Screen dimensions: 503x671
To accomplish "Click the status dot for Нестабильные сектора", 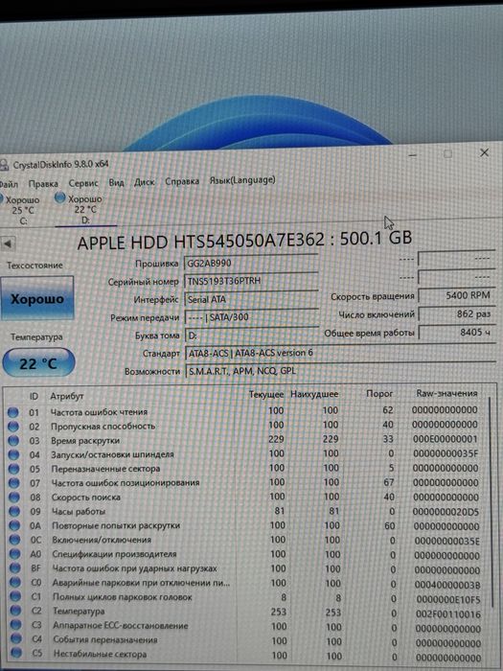I will pyautogui.click(x=16, y=653).
